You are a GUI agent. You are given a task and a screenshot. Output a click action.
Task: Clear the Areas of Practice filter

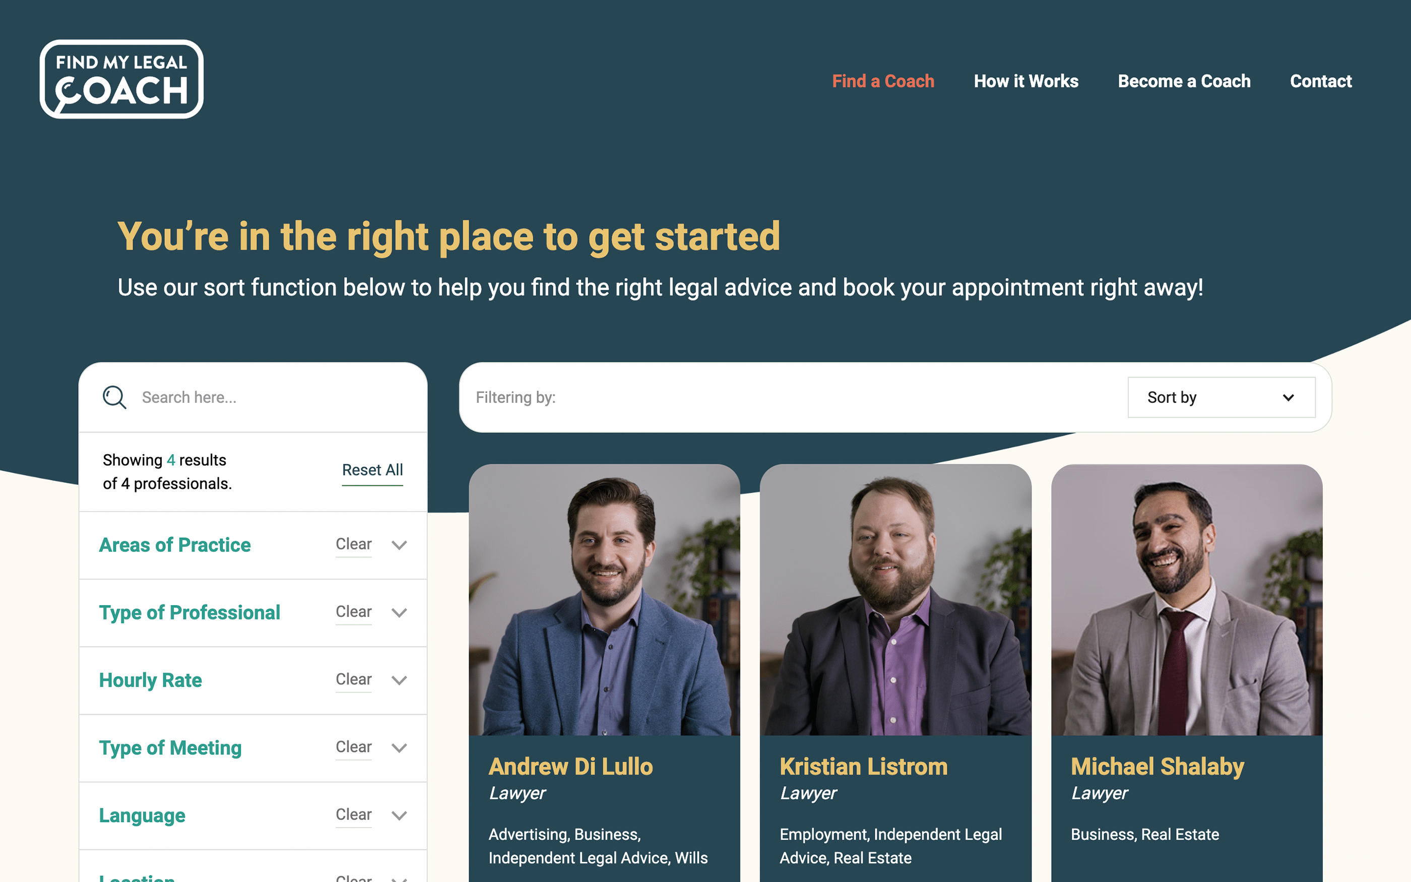[x=353, y=544]
